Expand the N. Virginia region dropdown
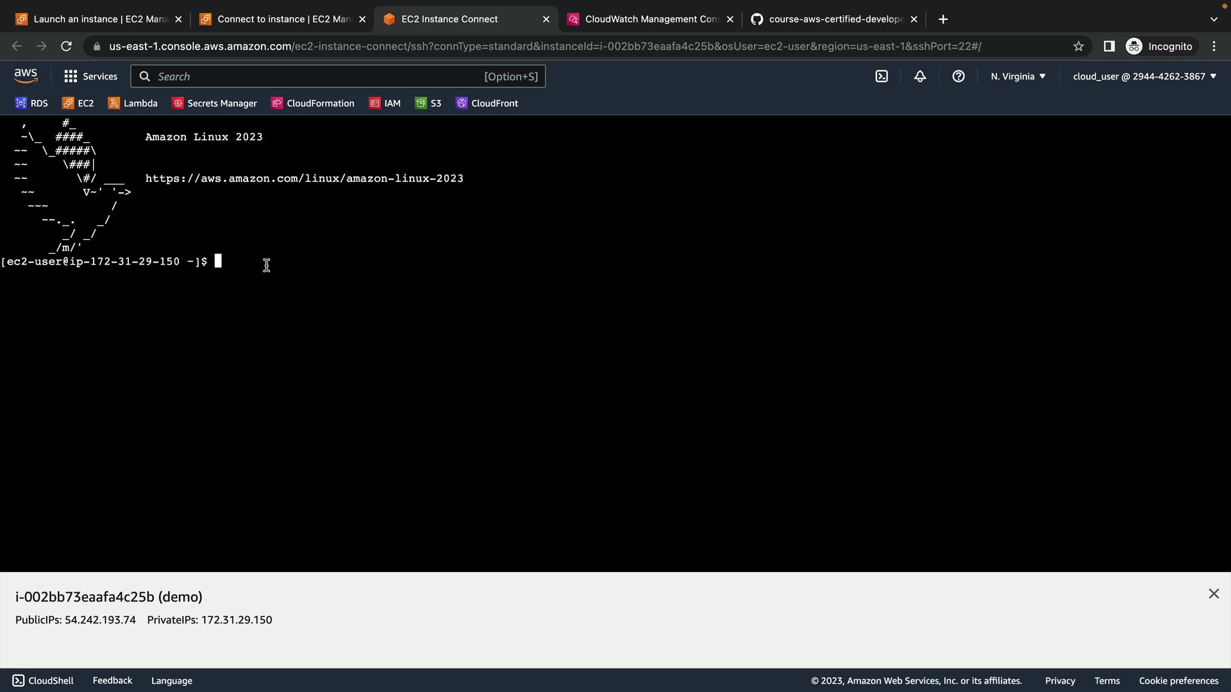 pos(1017,76)
